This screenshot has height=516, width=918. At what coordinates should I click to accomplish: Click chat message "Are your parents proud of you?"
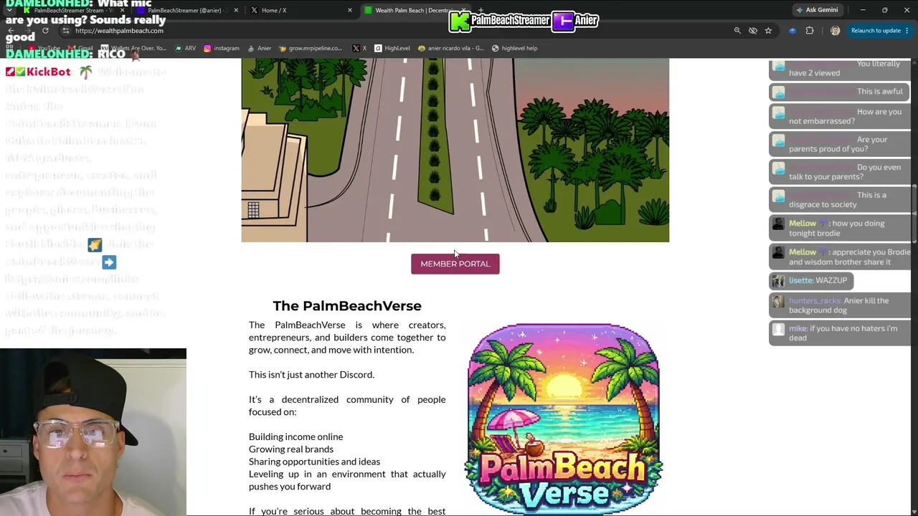[840, 144]
